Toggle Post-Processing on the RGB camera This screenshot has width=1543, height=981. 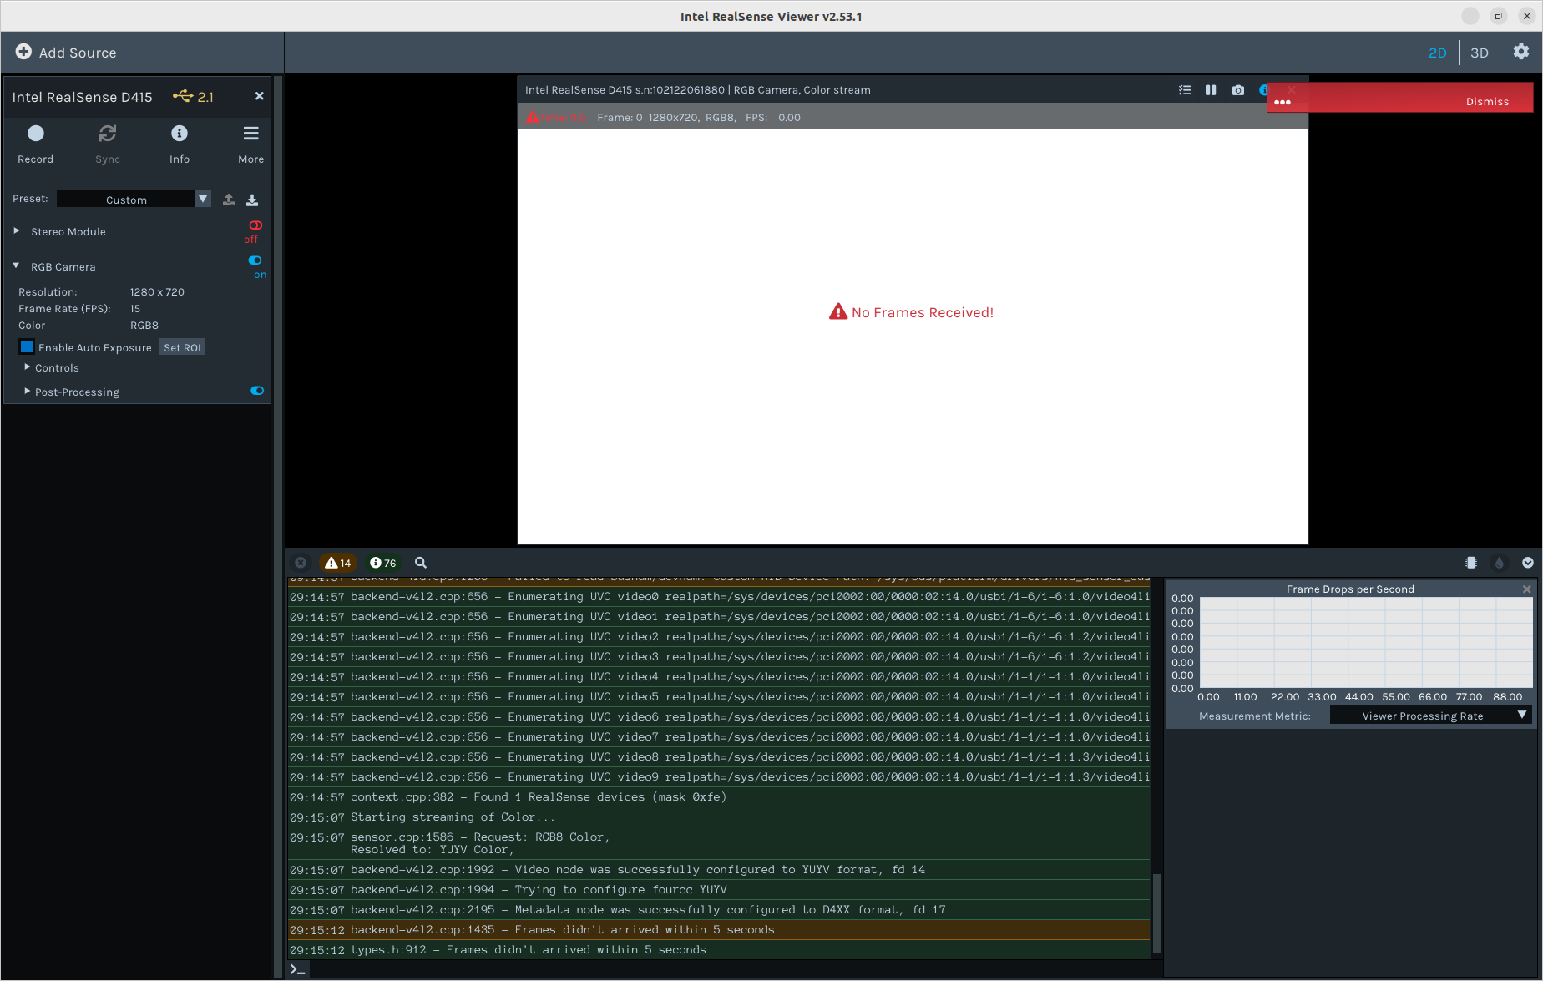point(256,391)
